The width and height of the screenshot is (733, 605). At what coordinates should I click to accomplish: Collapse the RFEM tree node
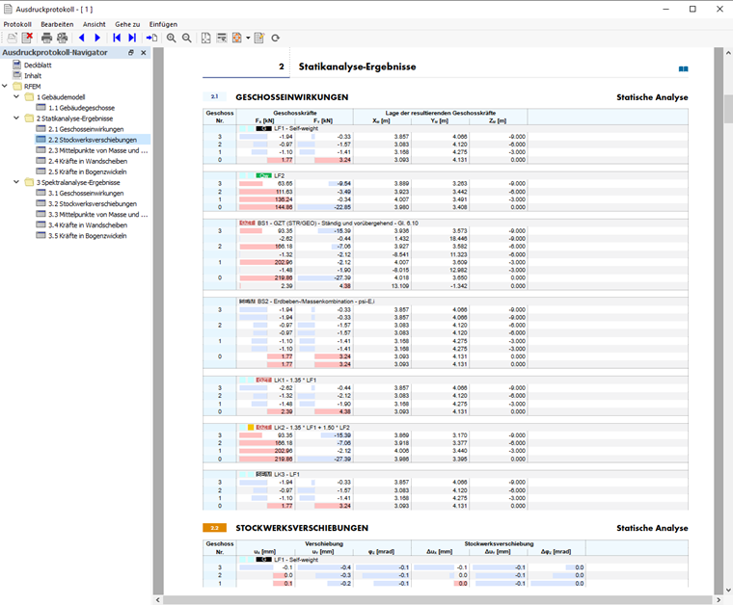pyautogui.click(x=5, y=86)
